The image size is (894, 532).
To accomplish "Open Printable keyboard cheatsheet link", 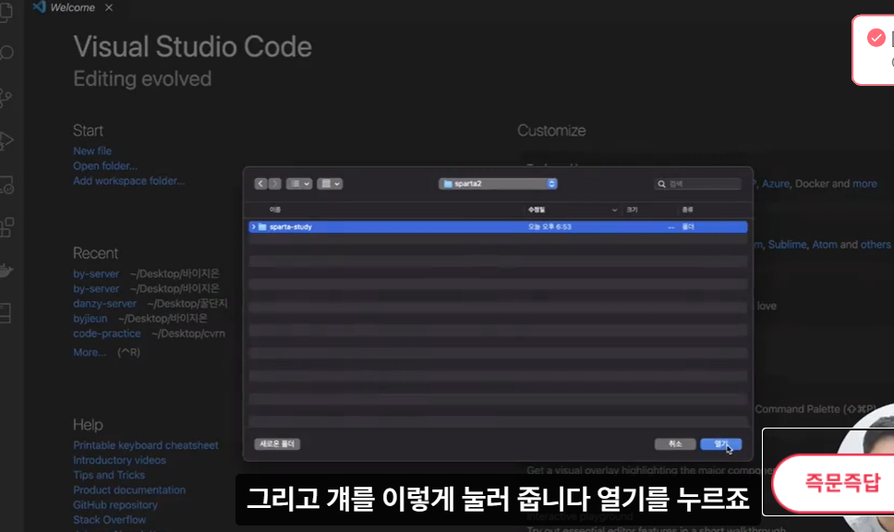I will 145,445.
